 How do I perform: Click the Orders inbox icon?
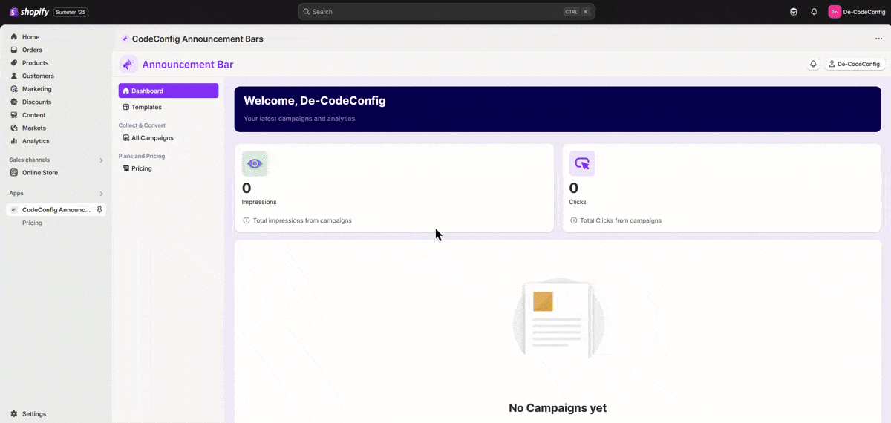[x=14, y=50]
